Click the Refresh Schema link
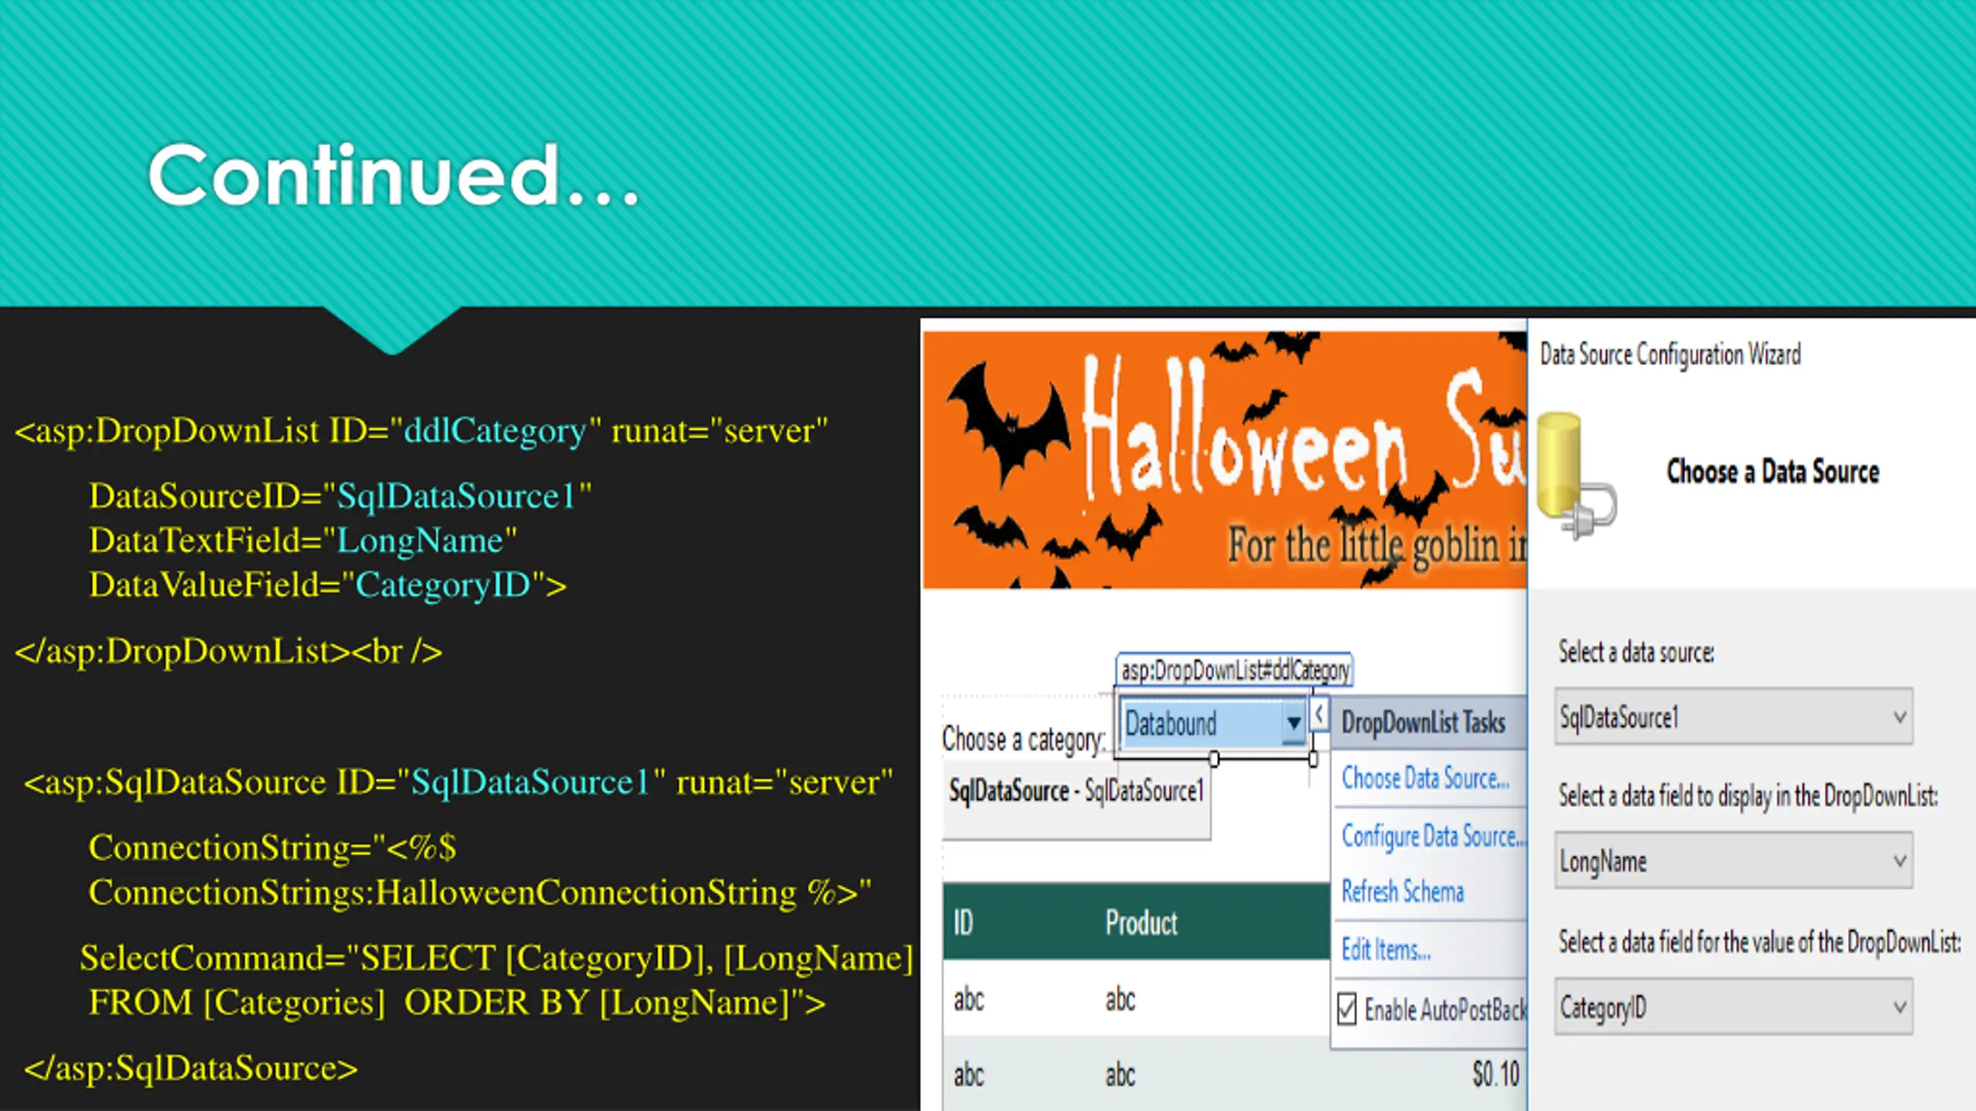 click(x=1402, y=891)
